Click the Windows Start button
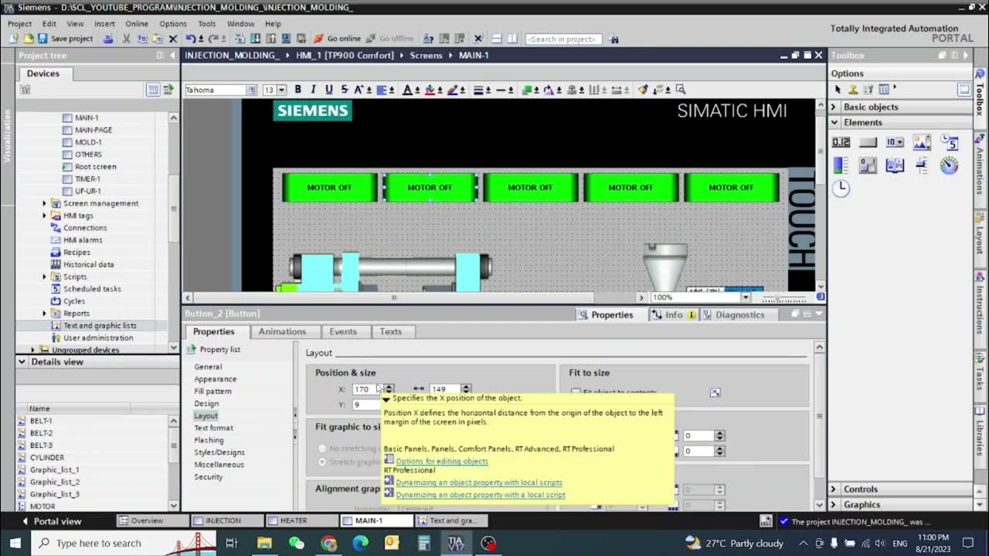The width and height of the screenshot is (989, 556). click(x=15, y=544)
